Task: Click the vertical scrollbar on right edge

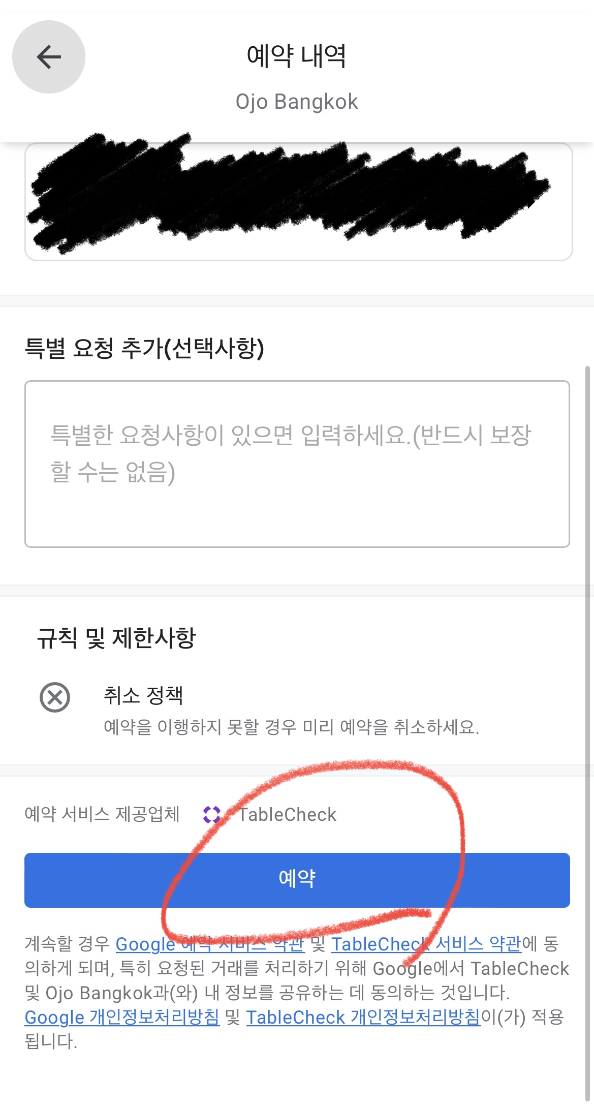Action: click(588, 732)
